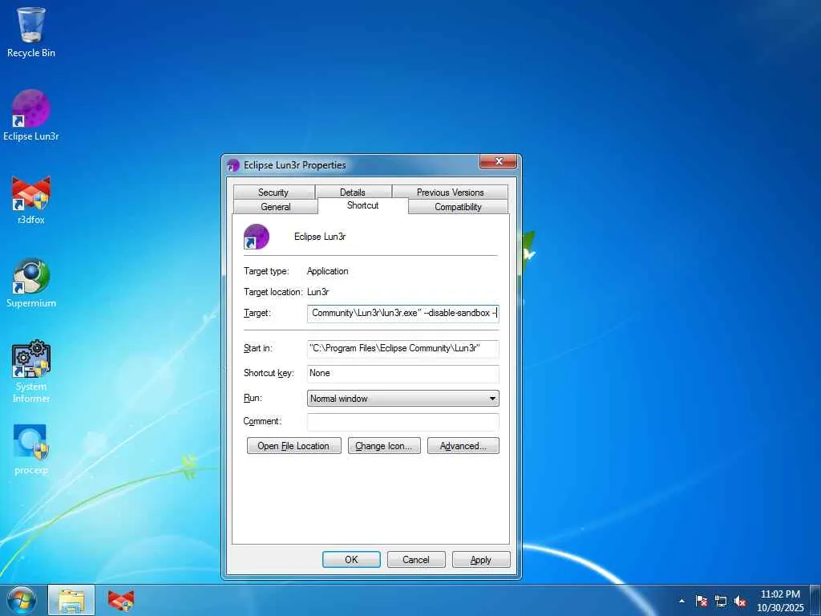Click into the Target input field
The width and height of the screenshot is (821, 616).
pos(402,314)
